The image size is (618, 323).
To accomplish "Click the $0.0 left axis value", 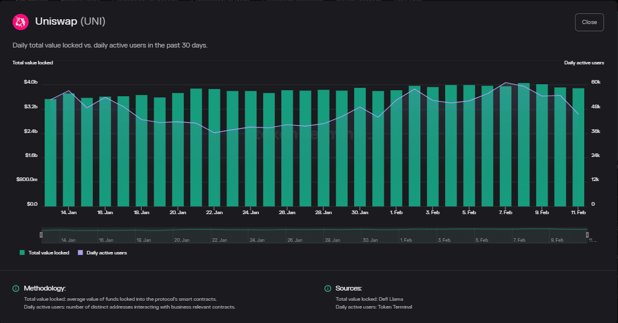I will (32, 204).
